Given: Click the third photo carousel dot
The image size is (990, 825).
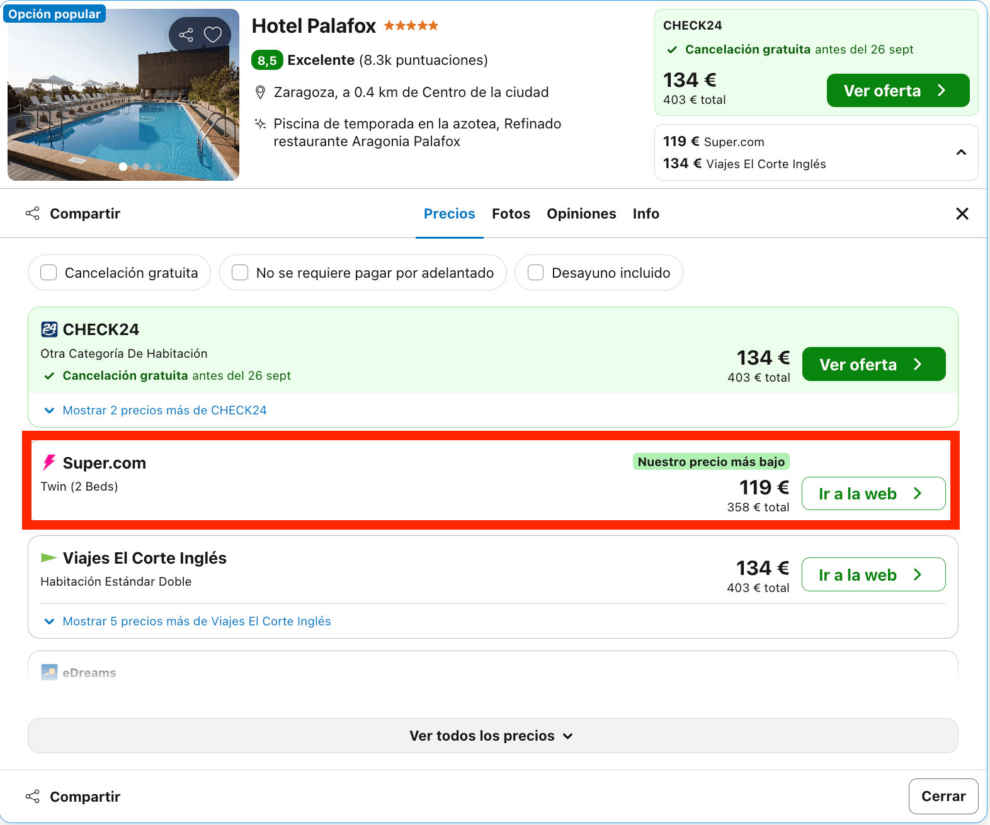Looking at the screenshot, I should [x=147, y=167].
